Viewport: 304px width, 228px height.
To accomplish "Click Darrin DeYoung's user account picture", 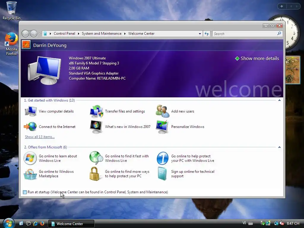I will click(26, 45).
